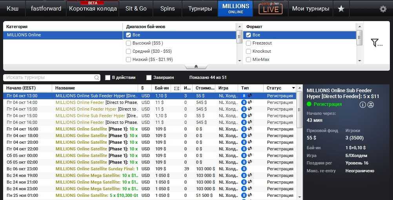Click 8-max icon on Sunday Final row
Screen dimensions: 393x200
pyautogui.click(x=244, y=169)
